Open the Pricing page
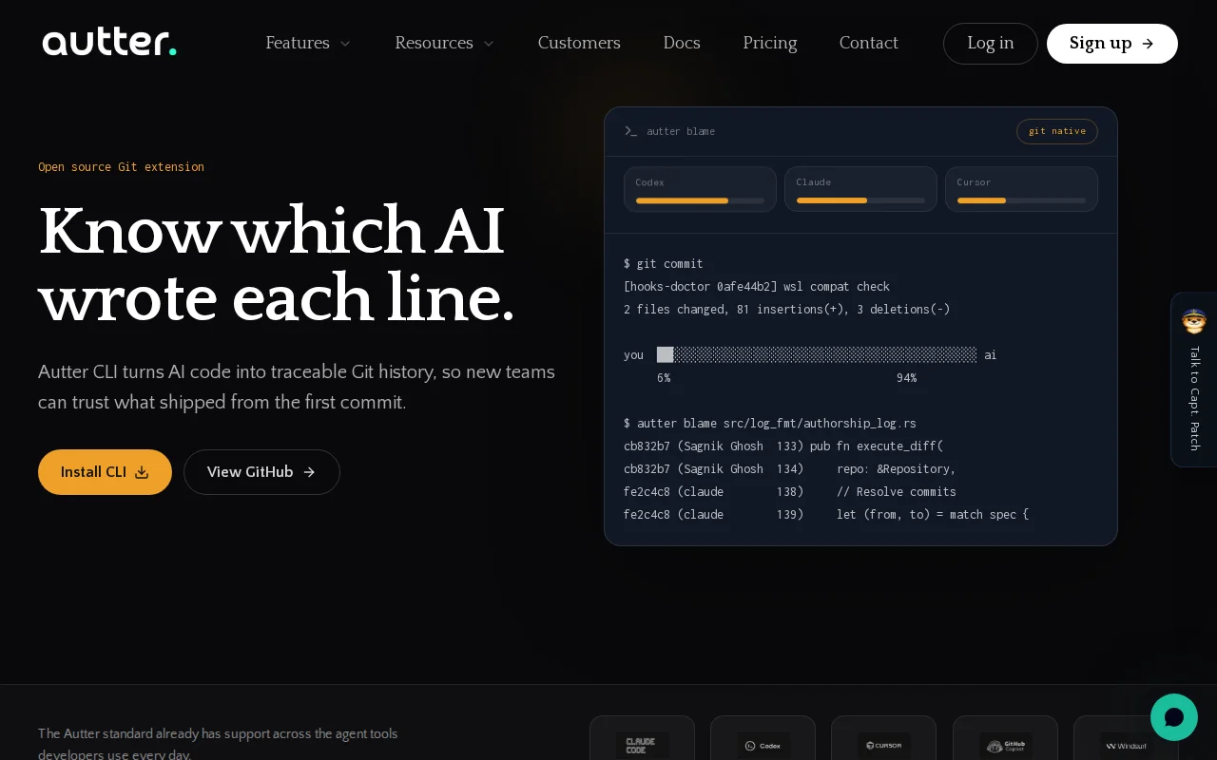 [770, 43]
